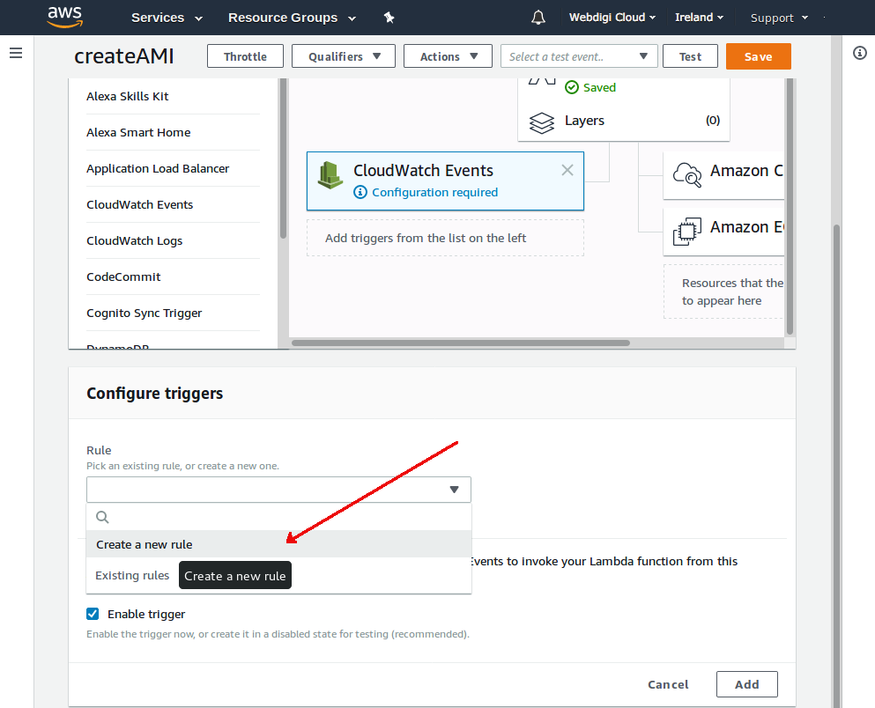
Task: Click the Existing rules group label
Action: [132, 575]
